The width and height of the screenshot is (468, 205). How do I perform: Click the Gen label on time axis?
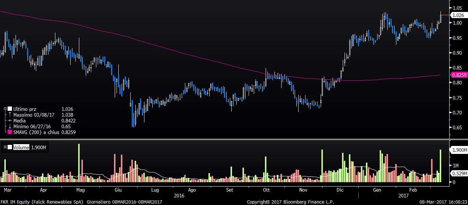[377, 190]
